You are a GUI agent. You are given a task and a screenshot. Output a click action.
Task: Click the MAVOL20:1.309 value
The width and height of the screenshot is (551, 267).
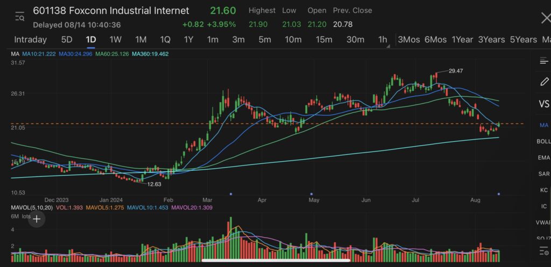coord(192,207)
